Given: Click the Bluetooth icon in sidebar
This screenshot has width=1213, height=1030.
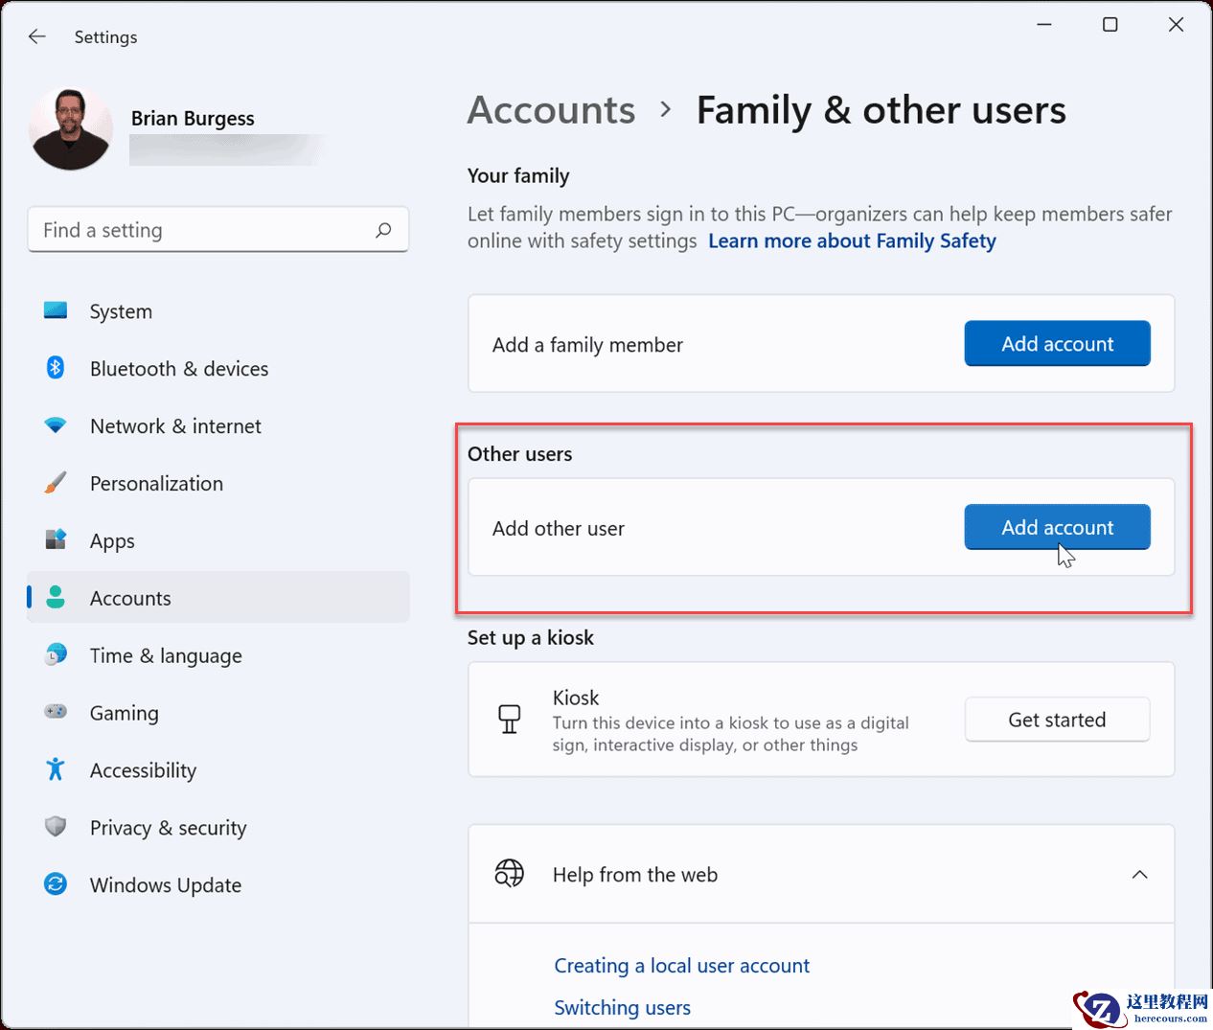Looking at the screenshot, I should (56, 368).
